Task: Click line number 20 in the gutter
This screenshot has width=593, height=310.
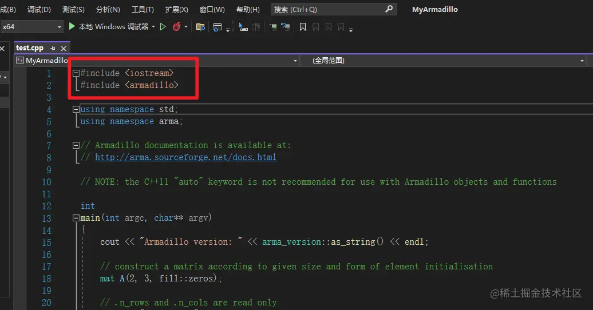Action: click(46, 303)
